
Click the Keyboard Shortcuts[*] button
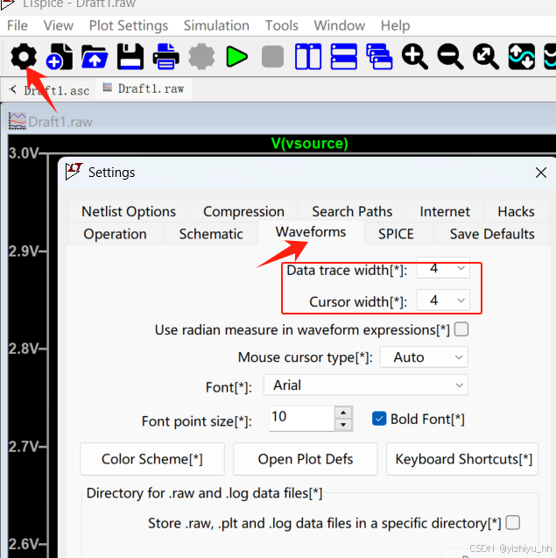tap(462, 459)
